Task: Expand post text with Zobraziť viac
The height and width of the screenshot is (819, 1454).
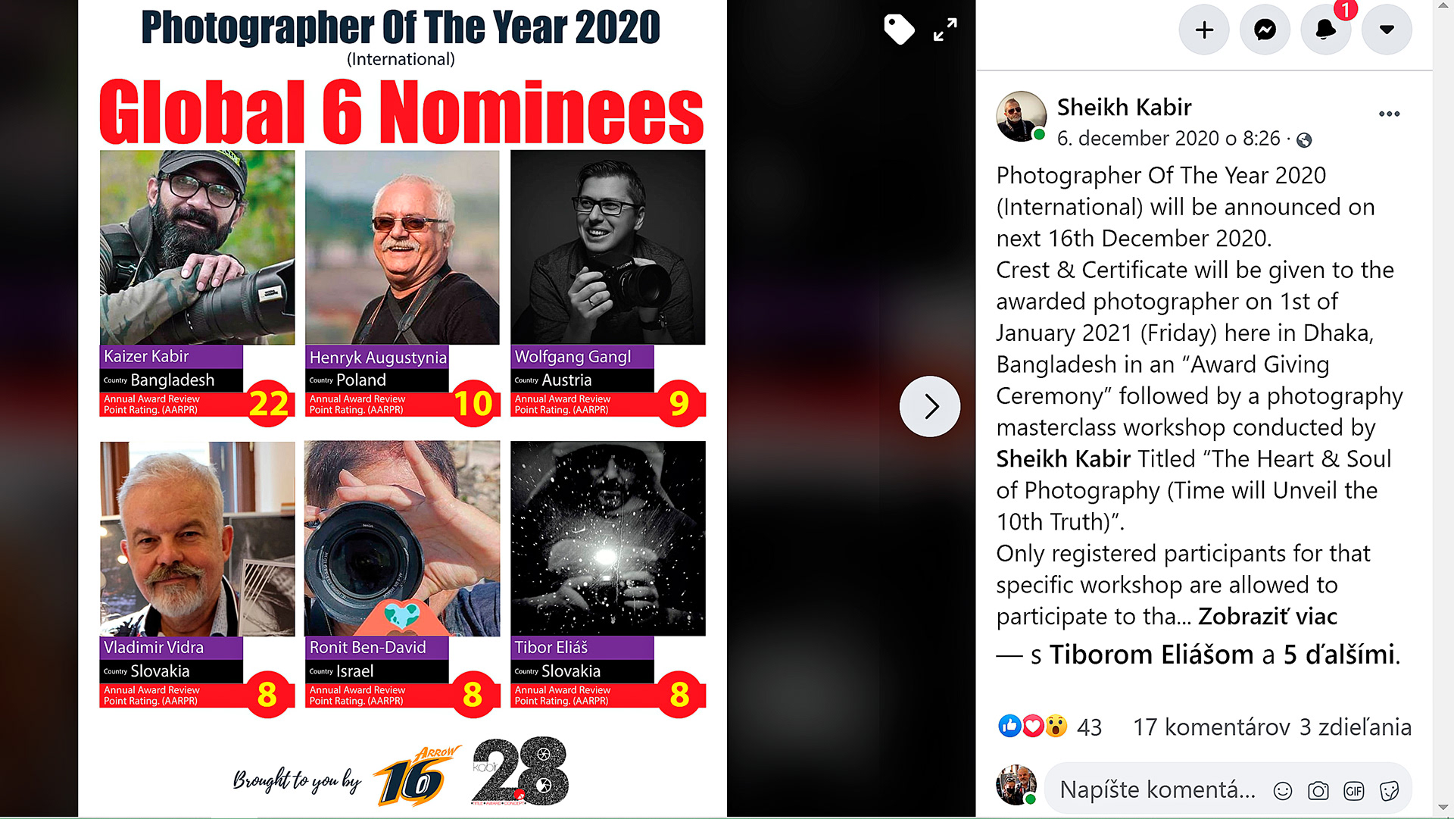Action: (1268, 617)
